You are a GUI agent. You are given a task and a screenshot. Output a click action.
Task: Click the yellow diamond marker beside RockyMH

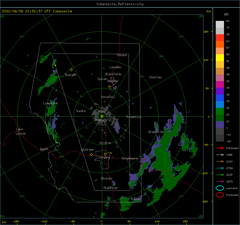[71, 70]
